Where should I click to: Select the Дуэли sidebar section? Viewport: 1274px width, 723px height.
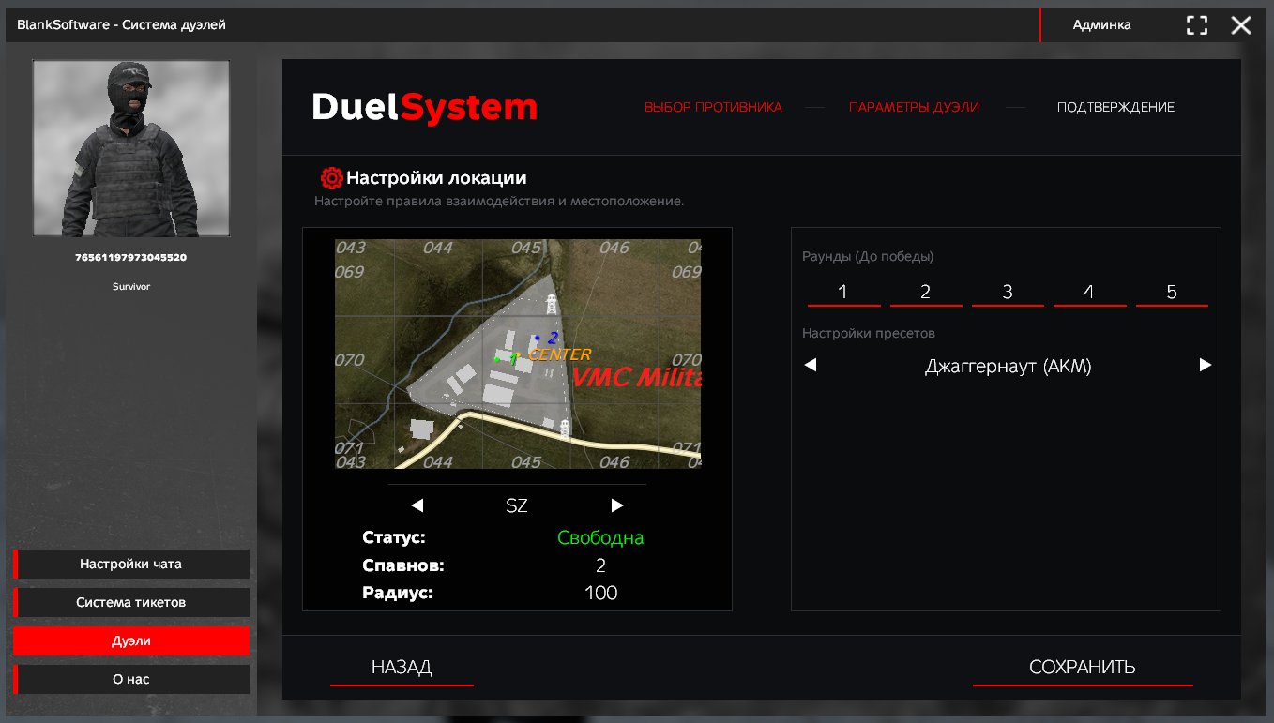point(131,641)
